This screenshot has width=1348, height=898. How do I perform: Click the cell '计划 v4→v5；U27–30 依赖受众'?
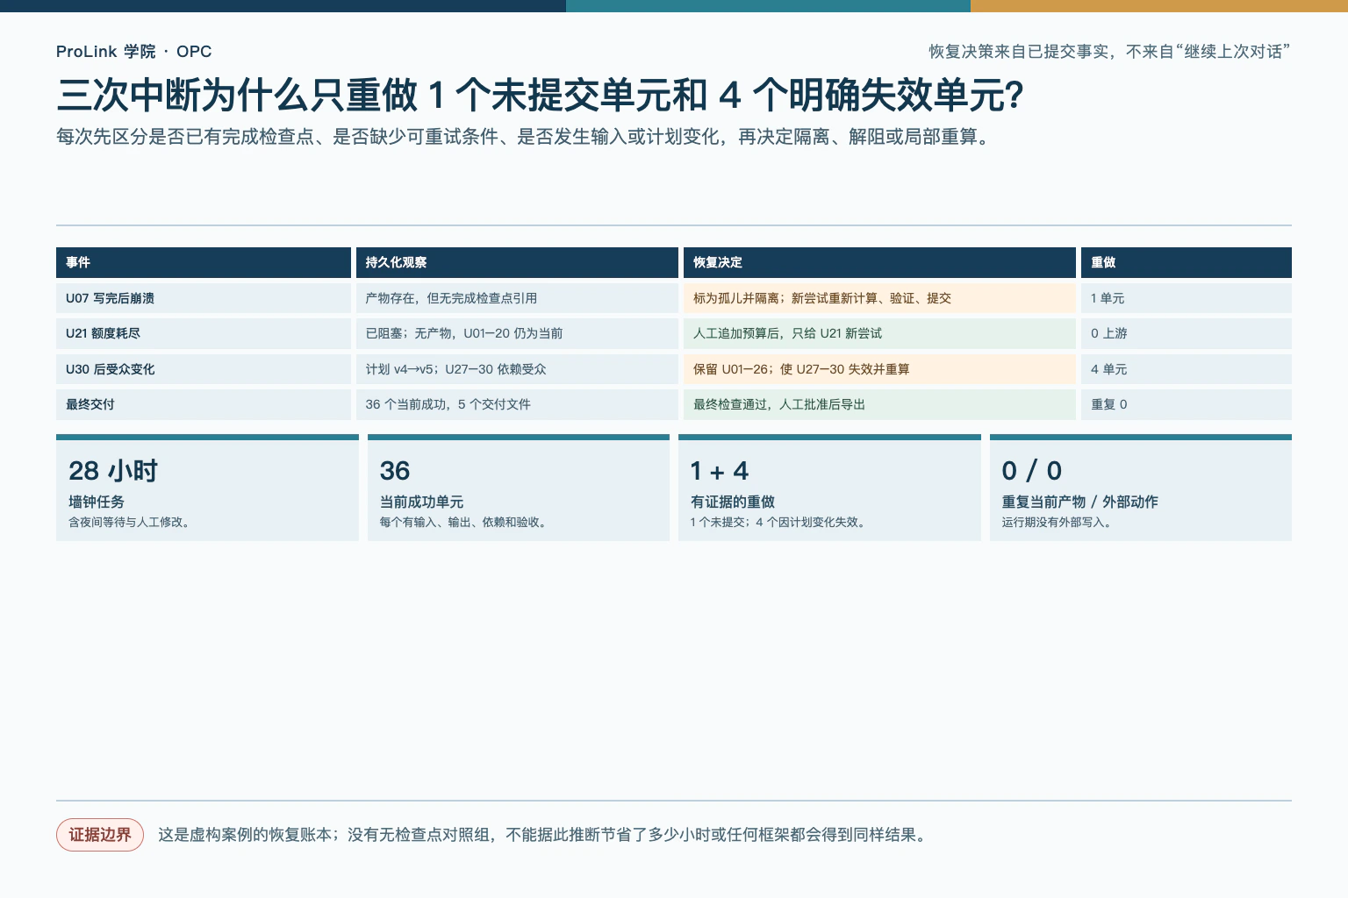point(517,369)
